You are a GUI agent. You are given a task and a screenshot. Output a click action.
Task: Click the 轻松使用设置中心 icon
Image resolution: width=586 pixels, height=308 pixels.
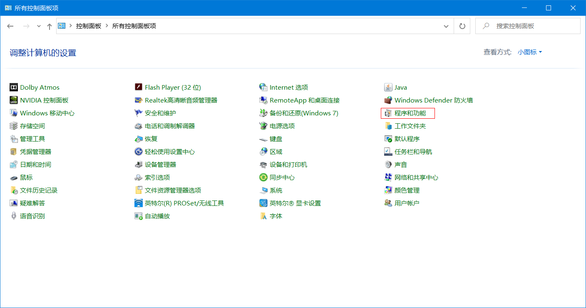click(139, 152)
